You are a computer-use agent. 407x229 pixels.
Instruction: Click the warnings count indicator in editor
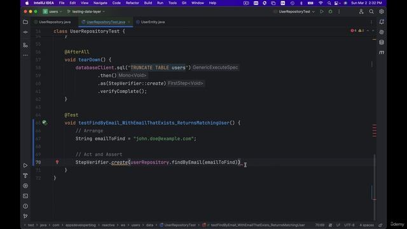pyautogui.click(x=361, y=31)
